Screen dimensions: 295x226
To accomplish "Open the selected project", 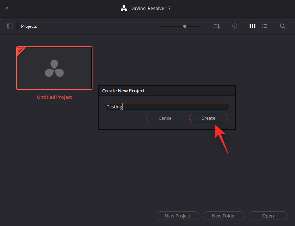I will (268, 216).
